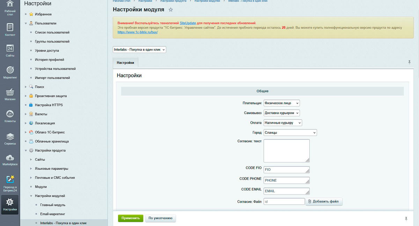419x226 pixels.
Task: Go to Настройки продукта breadcrumb
Action: 173,1
